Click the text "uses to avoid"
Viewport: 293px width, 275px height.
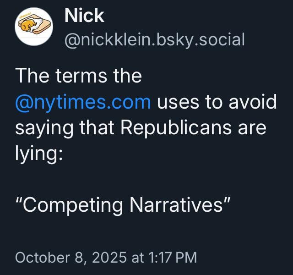pyautogui.click(x=217, y=101)
